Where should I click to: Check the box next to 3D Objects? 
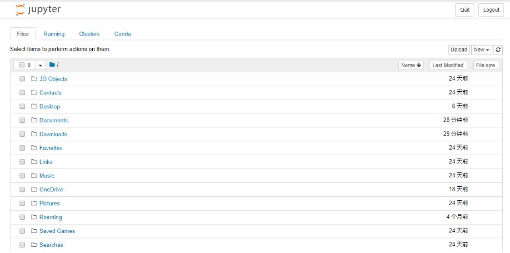tap(22, 79)
